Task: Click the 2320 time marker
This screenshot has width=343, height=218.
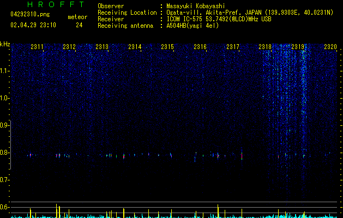Action: coord(330,46)
